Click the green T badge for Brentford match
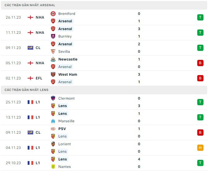Viewport: 210px width, 171px height. [200, 17]
